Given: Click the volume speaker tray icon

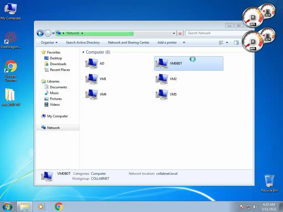Looking at the screenshot, I should point(255,207).
